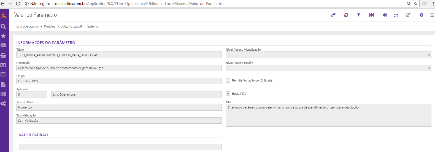Click the Linx Operacional breadcrumb link

click(x=27, y=26)
